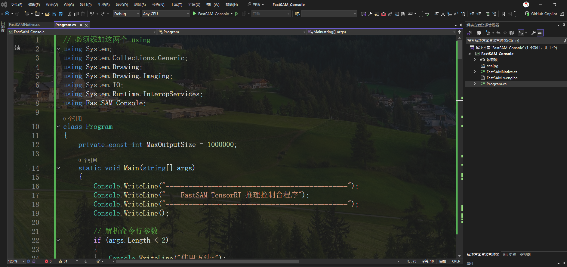
Task: Click the Sync with Active Document icon
Action: (498, 33)
